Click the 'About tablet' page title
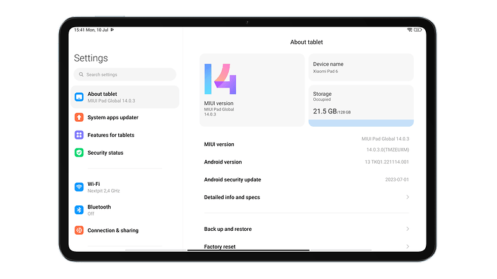The width and height of the screenshot is (497, 279). click(306, 42)
